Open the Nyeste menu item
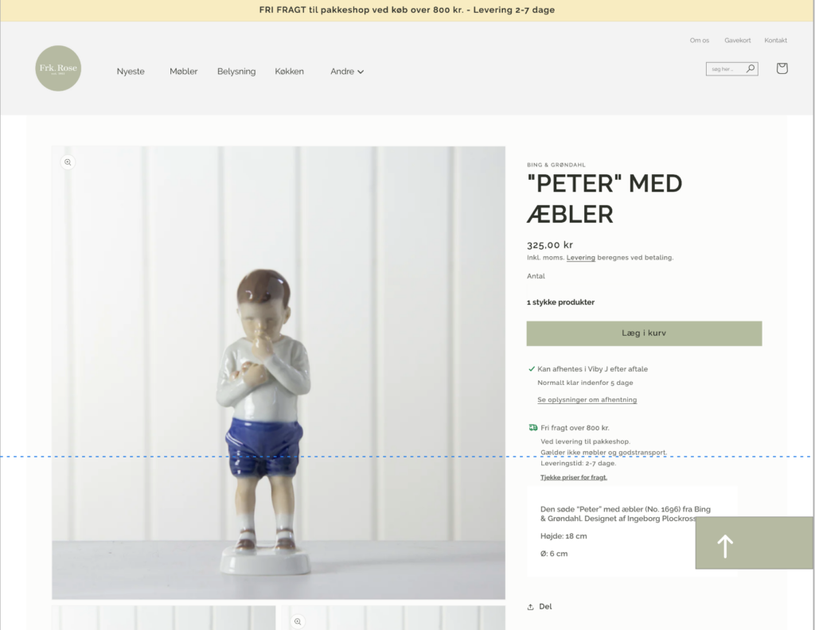The height and width of the screenshot is (630, 815). (131, 72)
